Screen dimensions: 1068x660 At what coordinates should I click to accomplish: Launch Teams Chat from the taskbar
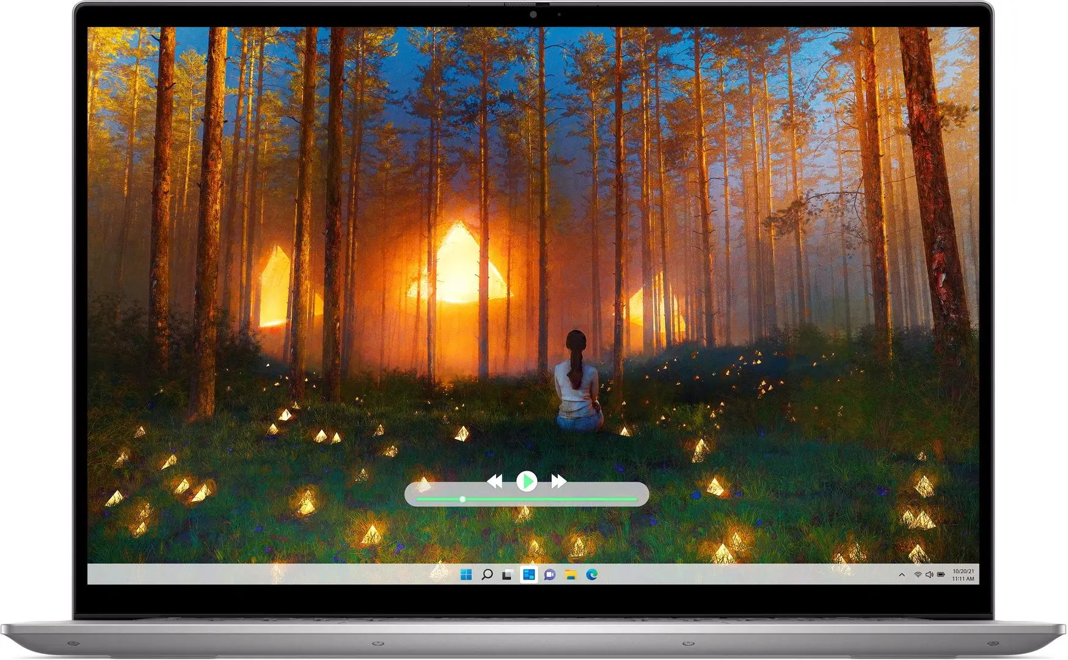pyautogui.click(x=550, y=574)
